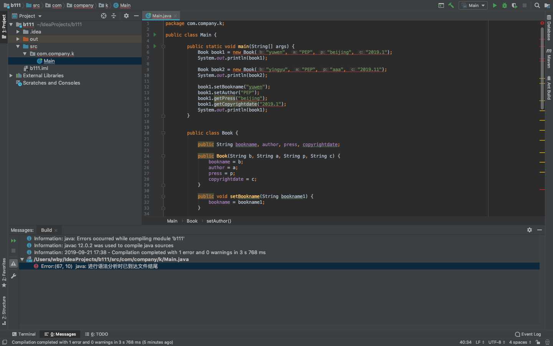This screenshot has height=346, width=553.
Task: Collapse the com.company.k package
Action: (x=25, y=53)
